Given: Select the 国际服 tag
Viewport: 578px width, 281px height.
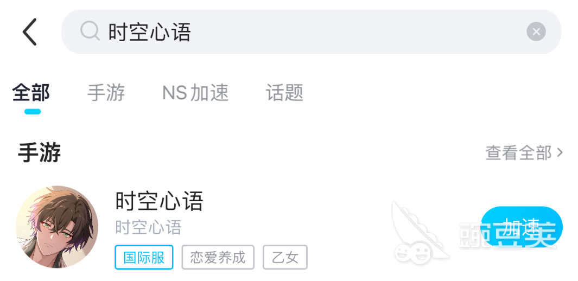Looking at the screenshot, I should point(144,257).
